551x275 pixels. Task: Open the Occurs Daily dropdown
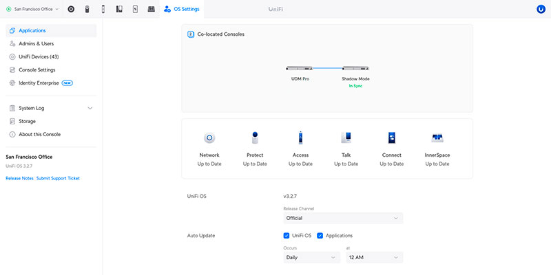click(312, 257)
